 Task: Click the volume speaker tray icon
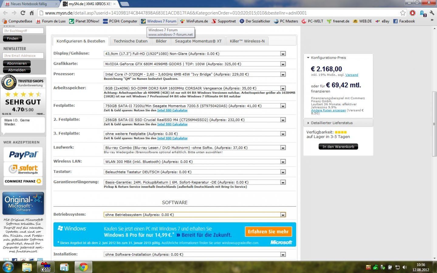tap(405, 267)
